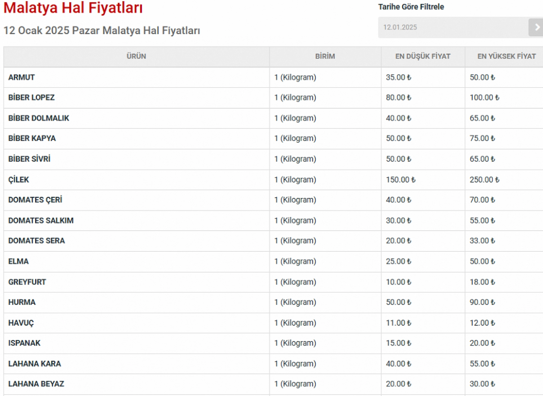Click the 250.00 ₺ highest price of ÇİLEK
This screenshot has height=396, width=543.
click(484, 180)
